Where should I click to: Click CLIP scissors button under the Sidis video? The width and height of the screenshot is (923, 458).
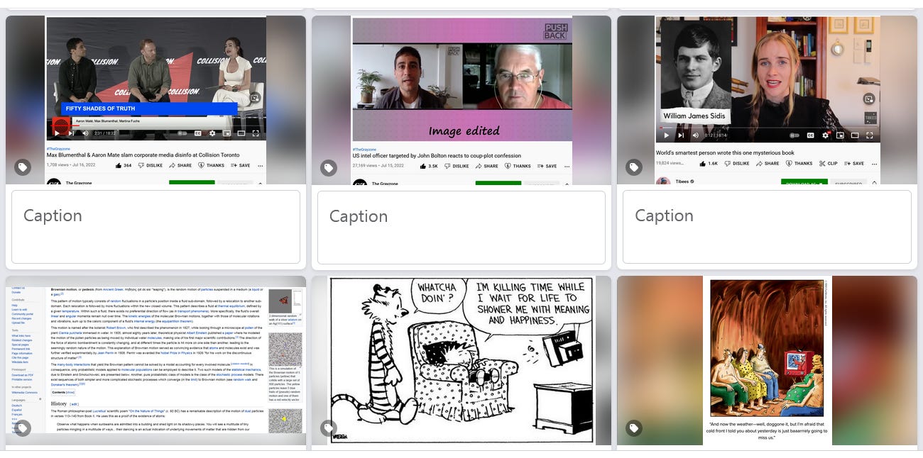(827, 163)
